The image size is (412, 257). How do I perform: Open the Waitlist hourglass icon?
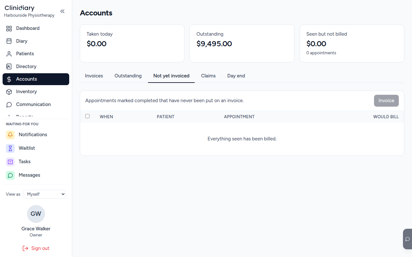pos(10,148)
